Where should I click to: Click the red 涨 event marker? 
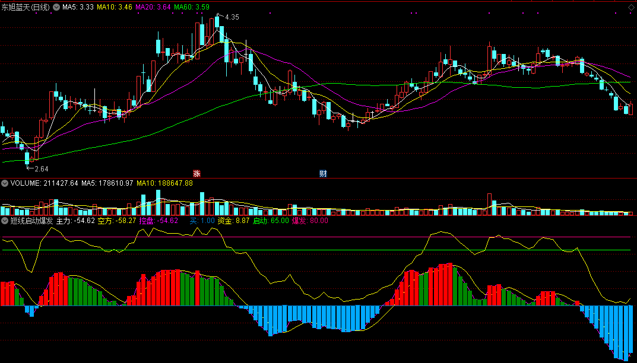click(197, 174)
